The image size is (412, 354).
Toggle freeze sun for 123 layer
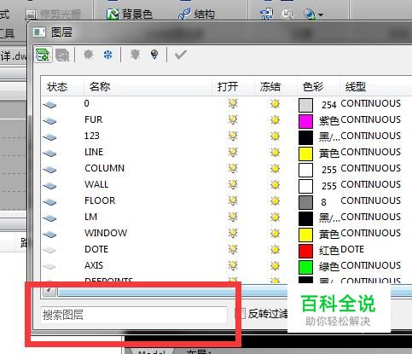[275, 136]
